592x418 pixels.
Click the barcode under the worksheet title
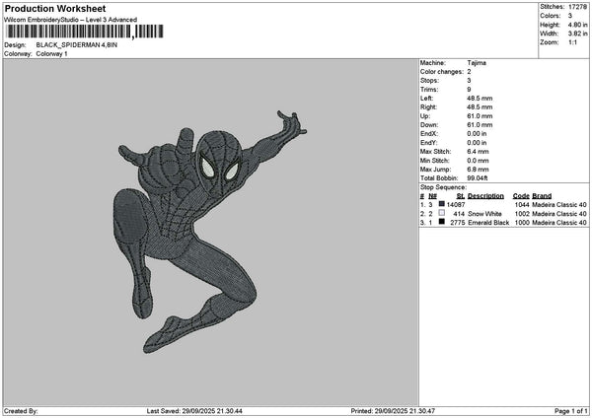(85, 32)
